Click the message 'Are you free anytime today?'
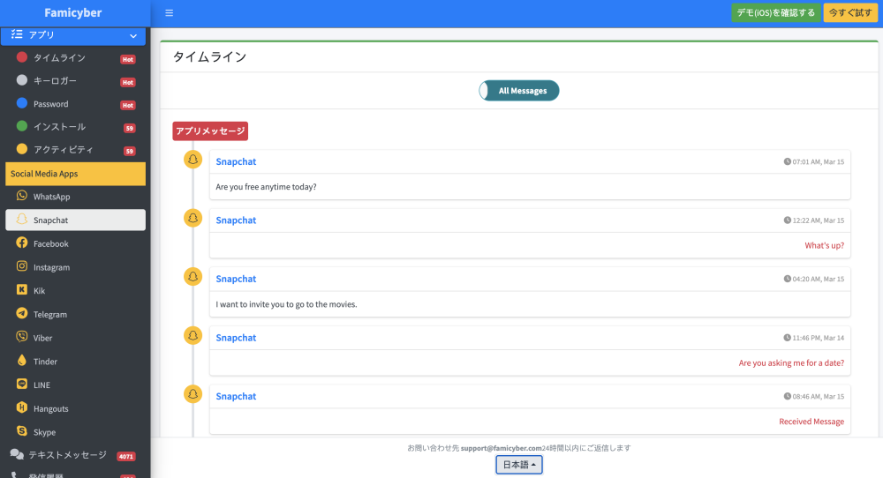The image size is (883, 478). click(x=266, y=187)
